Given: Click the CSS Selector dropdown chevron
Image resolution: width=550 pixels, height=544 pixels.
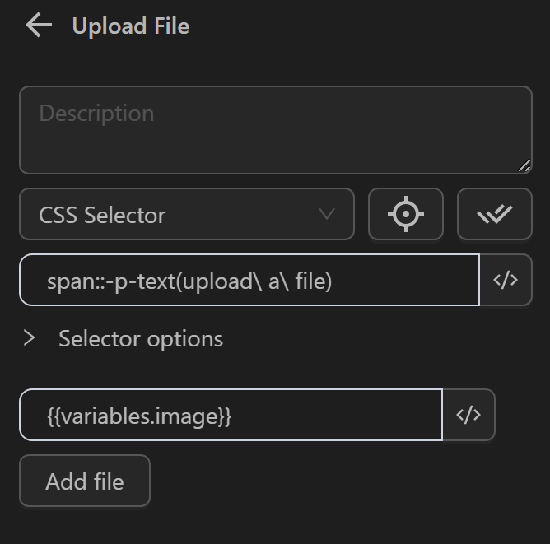Looking at the screenshot, I should 327,215.
